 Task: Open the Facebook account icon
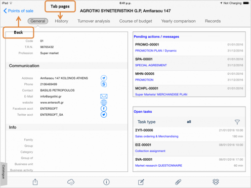tap(104, 109)
